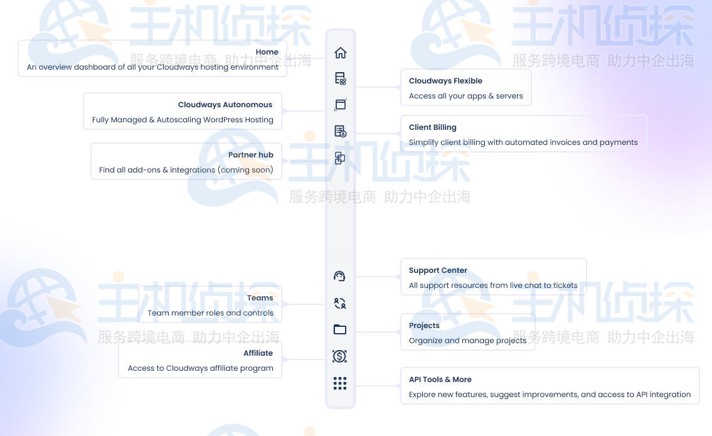Click Access to Cloudways affiliate program text

200,368
